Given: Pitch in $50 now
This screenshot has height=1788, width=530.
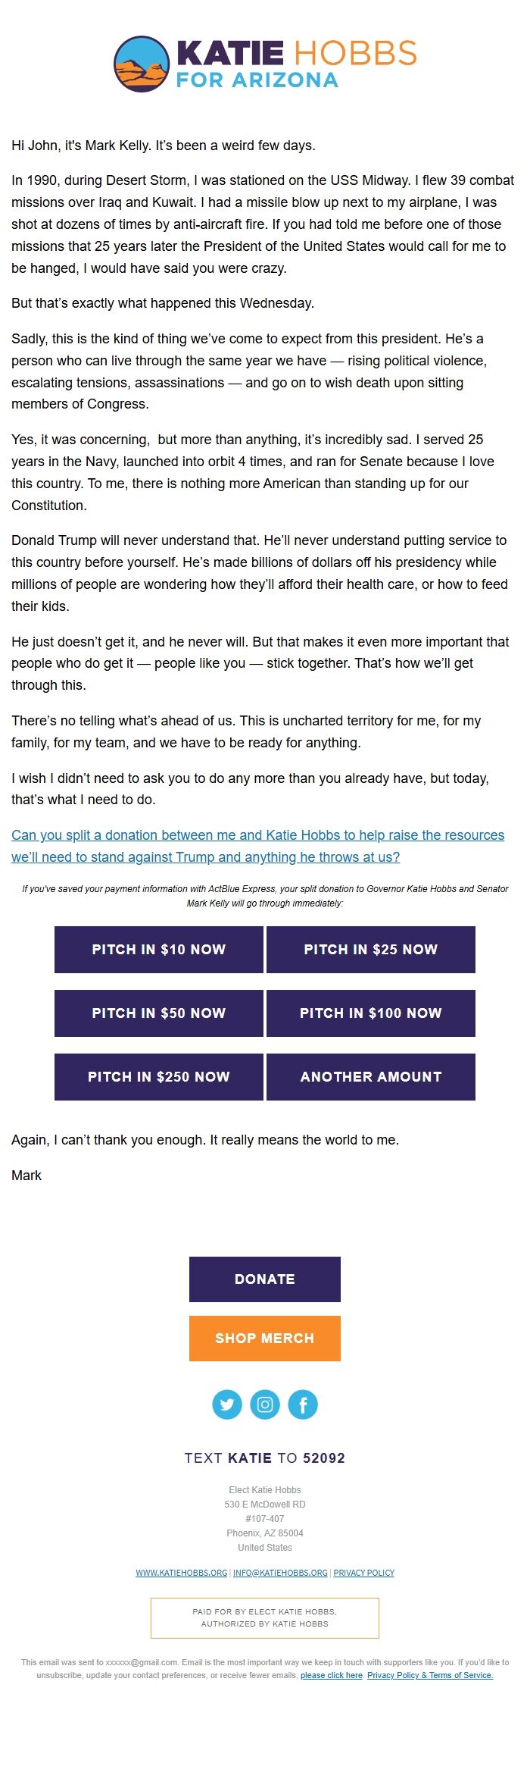Looking at the screenshot, I should (158, 1013).
